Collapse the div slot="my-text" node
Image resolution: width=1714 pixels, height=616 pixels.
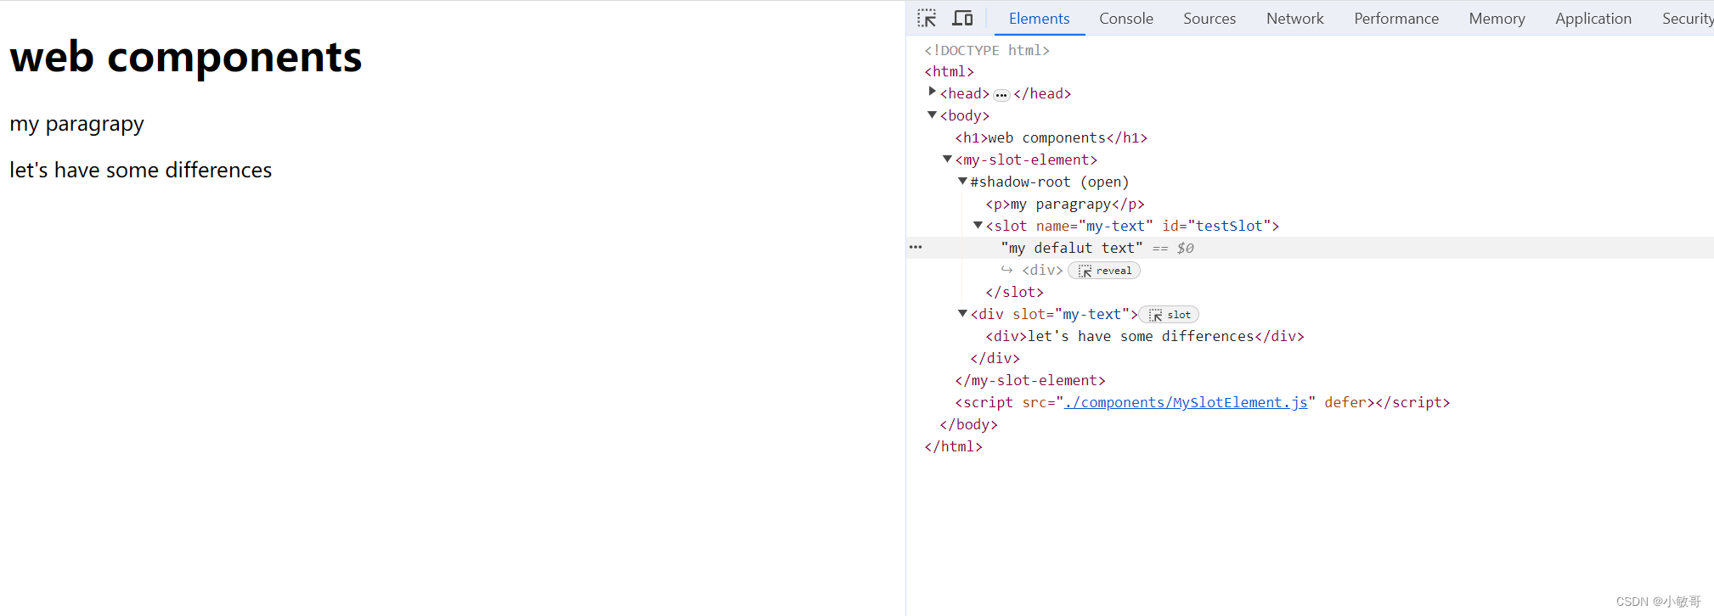(962, 313)
